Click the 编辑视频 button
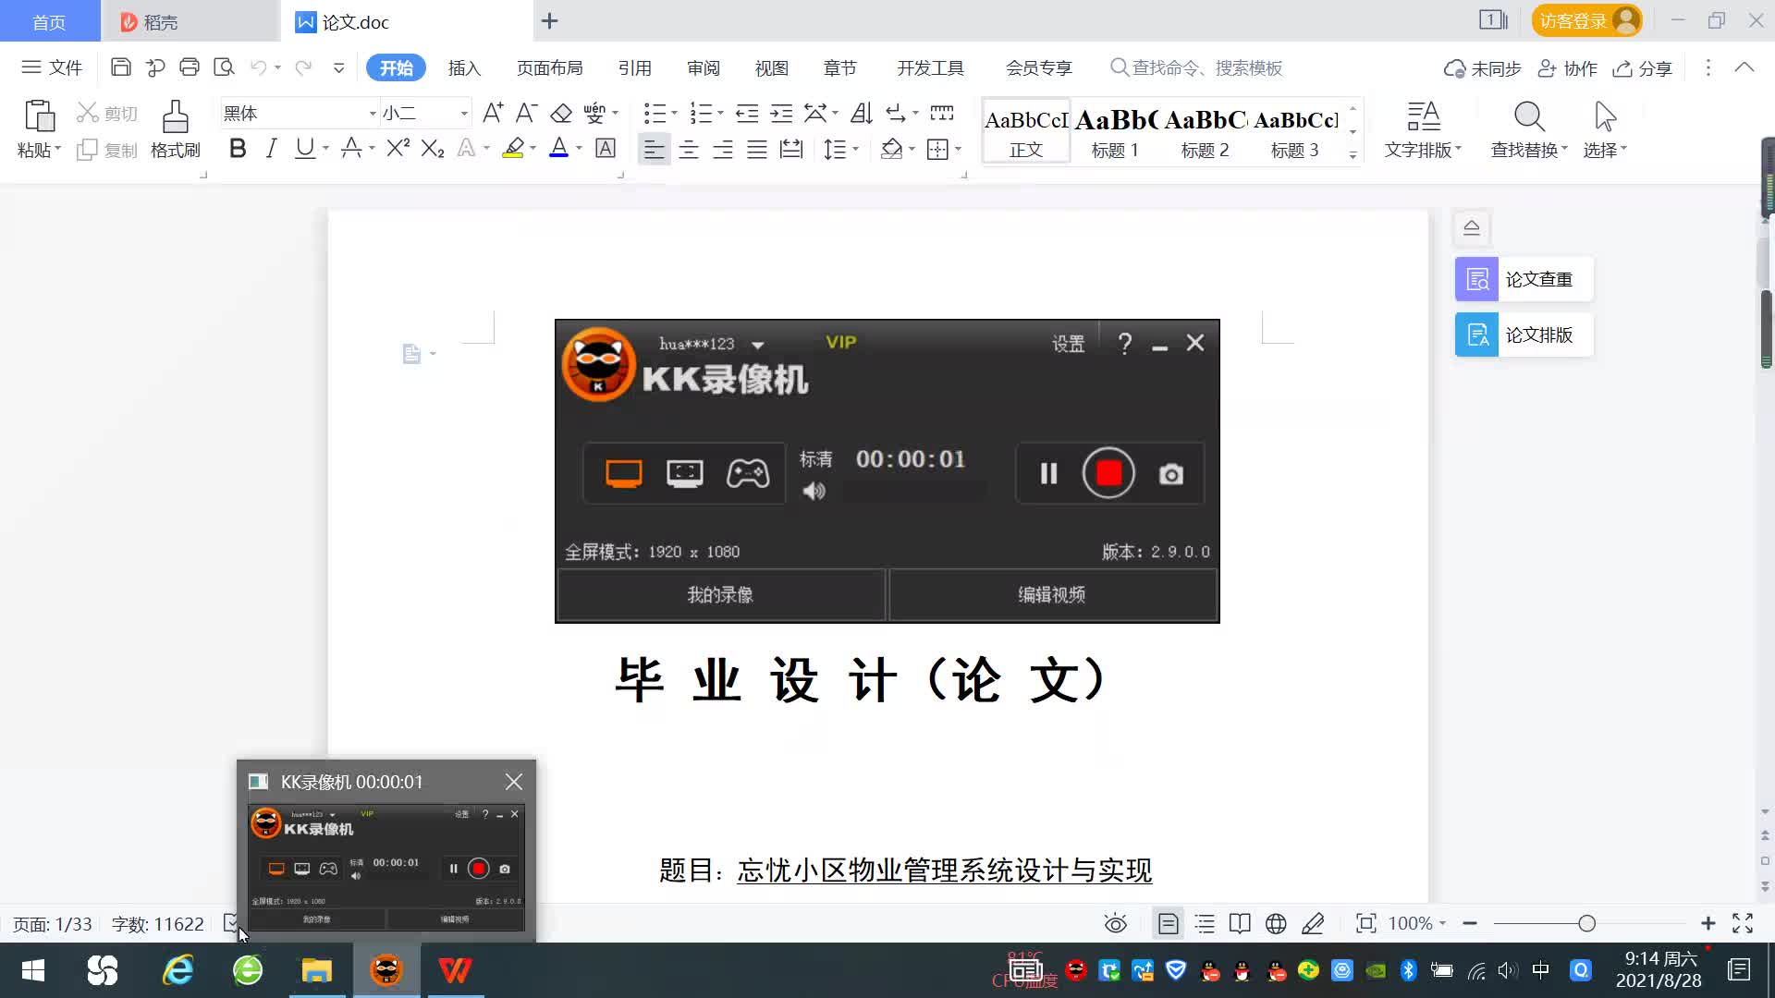Screen dimensions: 1775x998 click(1052, 595)
